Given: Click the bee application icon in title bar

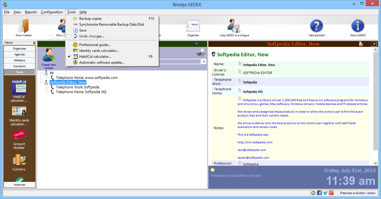Looking at the screenshot, I should [5, 4].
